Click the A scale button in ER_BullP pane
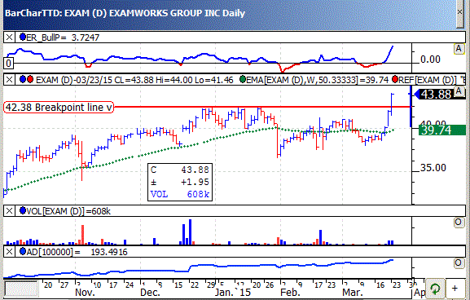The height and width of the screenshot is (300, 470). [459, 49]
